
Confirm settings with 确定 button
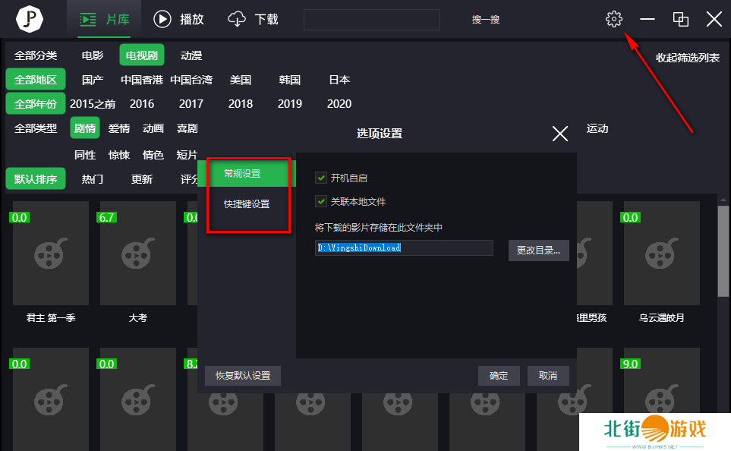[499, 376]
